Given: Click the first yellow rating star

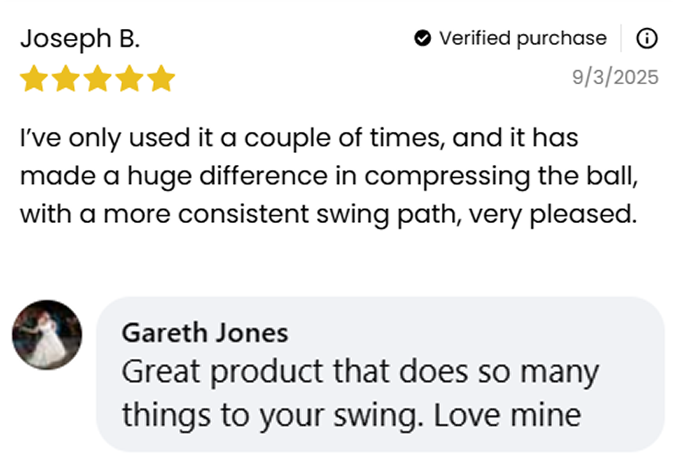Looking at the screenshot, I should pyautogui.click(x=34, y=79).
